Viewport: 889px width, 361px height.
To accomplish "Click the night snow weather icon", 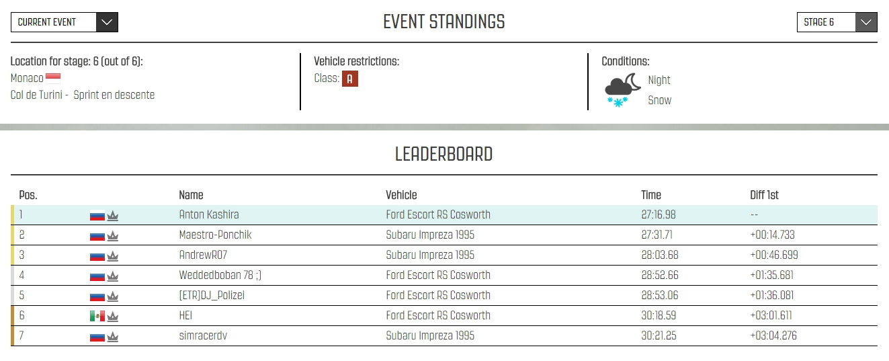I will 618,91.
